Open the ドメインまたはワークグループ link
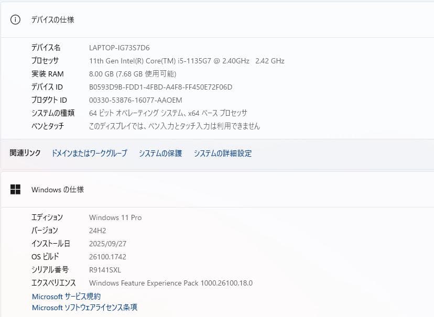Screen dimensions: 434x317 pos(90,154)
